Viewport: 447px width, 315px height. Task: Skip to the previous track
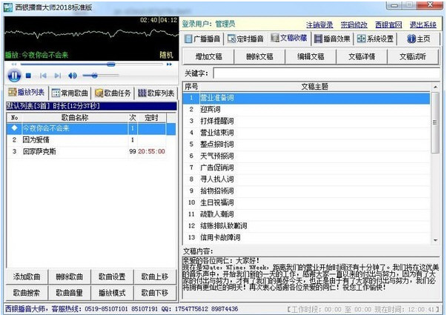tap(43, 76)
